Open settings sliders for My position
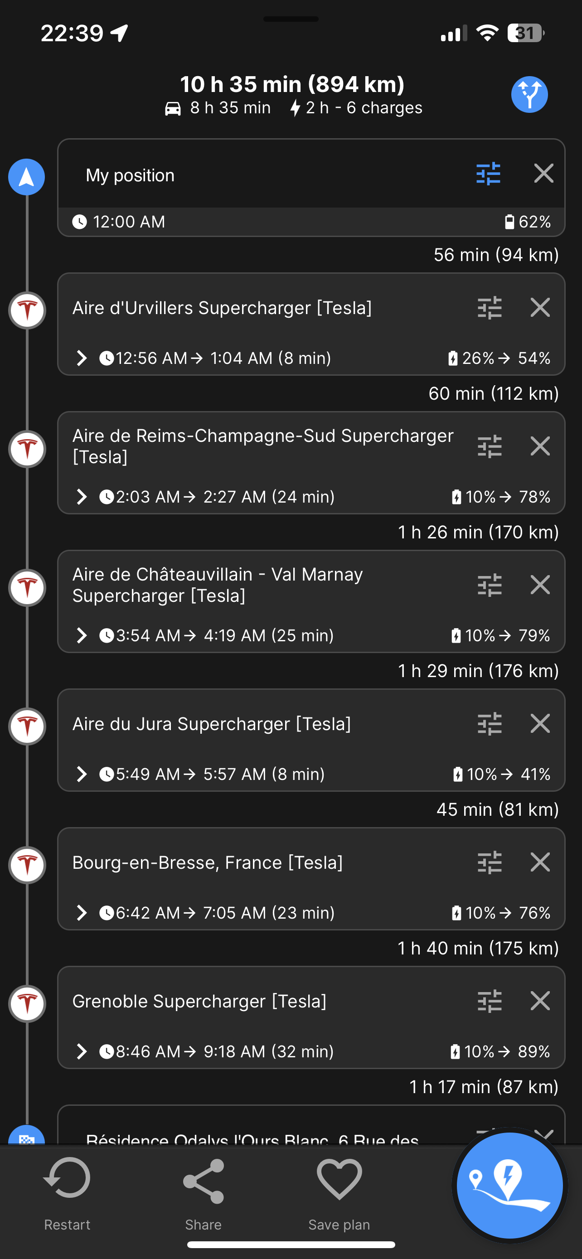The height and width of the screenshot is (1259, 582). [x=488, y=174]
